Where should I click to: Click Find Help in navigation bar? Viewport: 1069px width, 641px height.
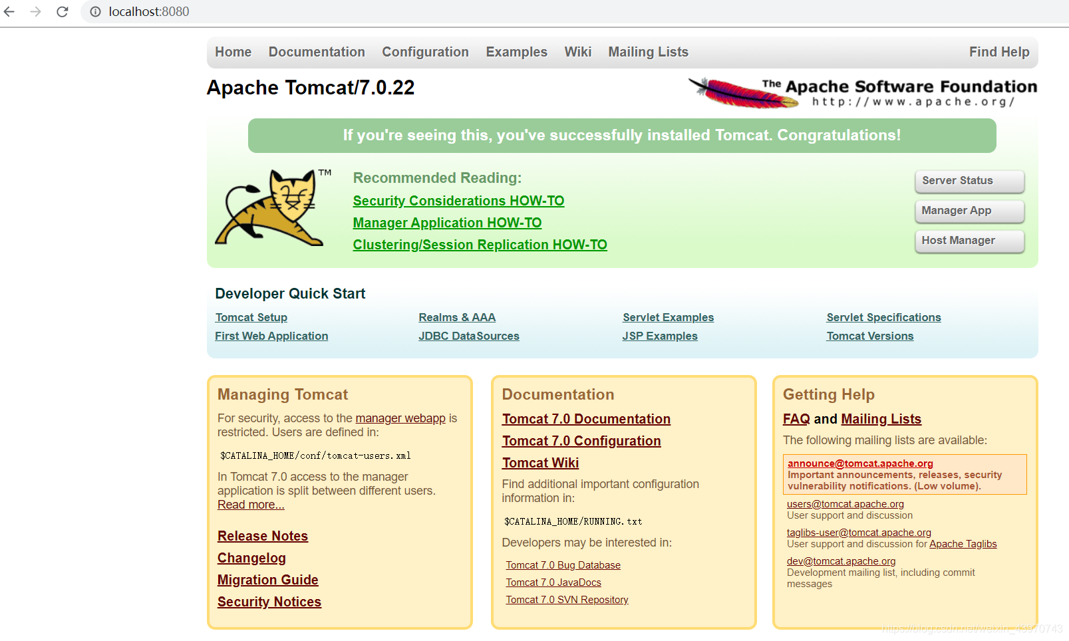click(x=999, y=52)
